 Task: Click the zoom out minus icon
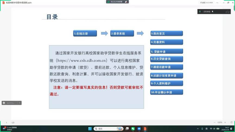215,123
